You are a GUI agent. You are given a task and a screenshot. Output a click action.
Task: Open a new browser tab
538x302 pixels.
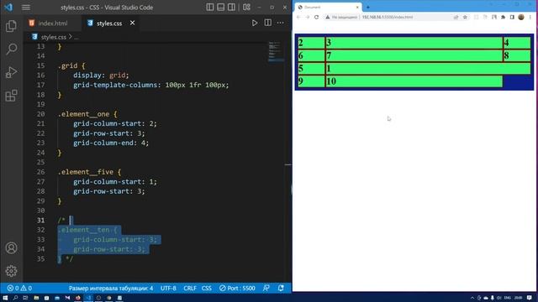click(368, 8)
